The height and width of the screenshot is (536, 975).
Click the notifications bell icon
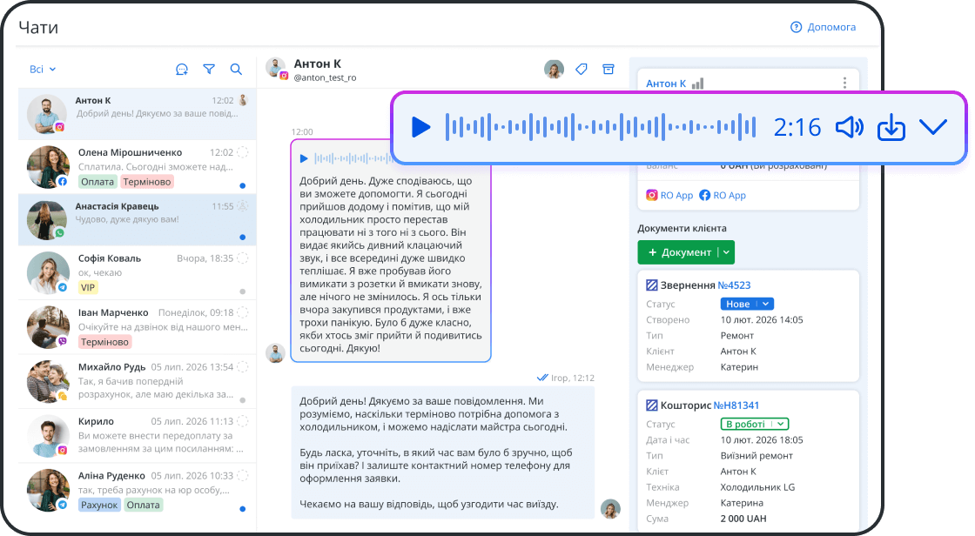(x=183, y=70)
